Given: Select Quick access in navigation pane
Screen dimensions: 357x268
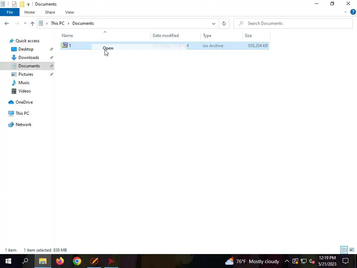Looking at the screenshot, I should [27, 41].
